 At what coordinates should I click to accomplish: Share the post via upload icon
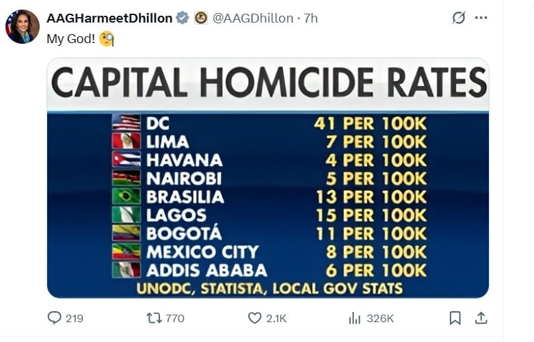click(x=481, y=318)
